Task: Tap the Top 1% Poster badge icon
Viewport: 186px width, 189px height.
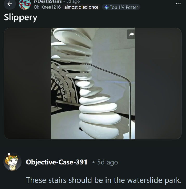Action: [107, 7]
